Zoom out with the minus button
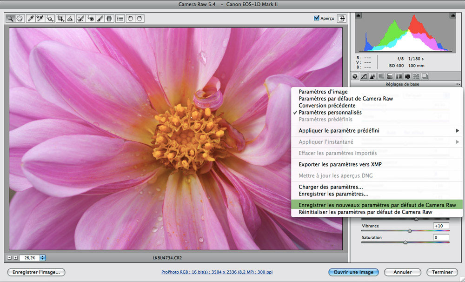The height and width of the screenshot is (282, 465). click(9, 258)
